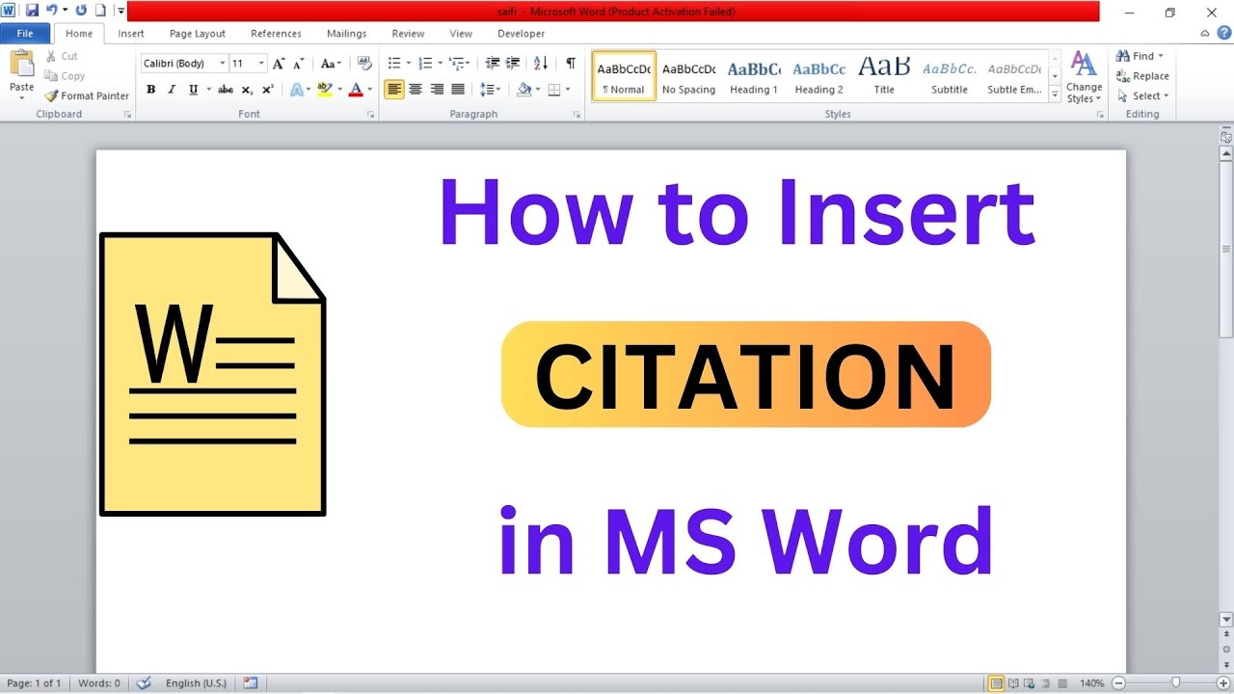The width and height of the screenshot is (1234, 694).
Task: Click the Sort icon
Action: 541,64
